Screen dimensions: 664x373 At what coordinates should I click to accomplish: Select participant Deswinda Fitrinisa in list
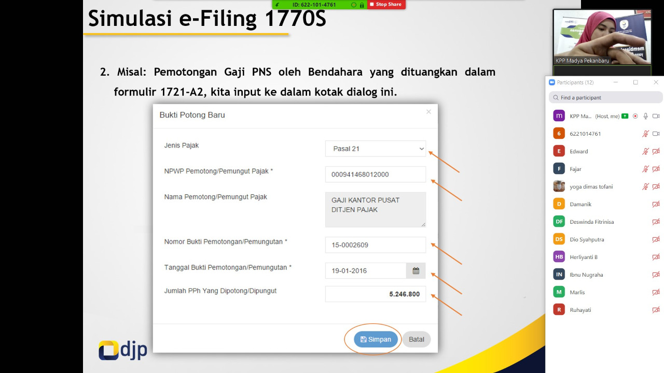tap(591, 222)
